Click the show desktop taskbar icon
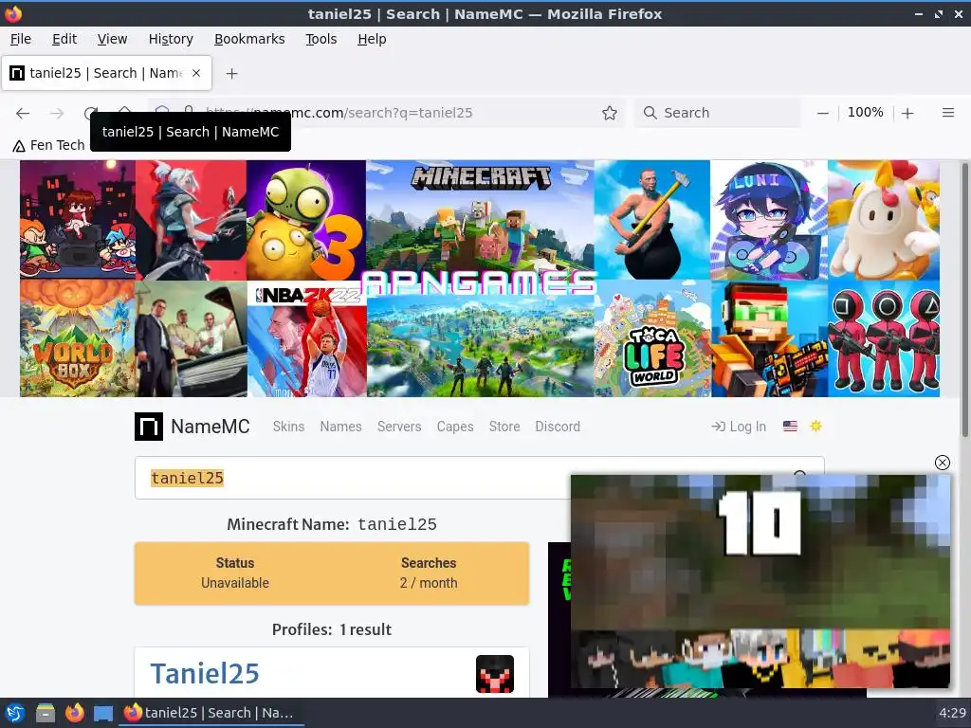Image resolution: width=971 pixels, height=728 pixels. tap(103, 713)
